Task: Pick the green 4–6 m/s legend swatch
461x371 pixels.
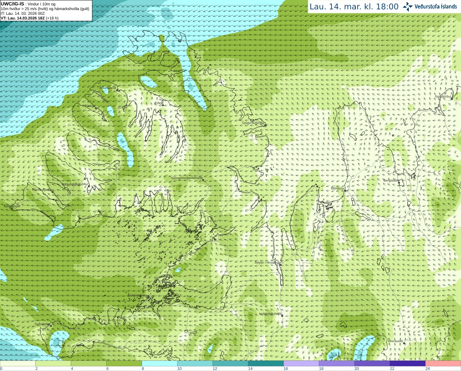Action: [x=89, y=363]
